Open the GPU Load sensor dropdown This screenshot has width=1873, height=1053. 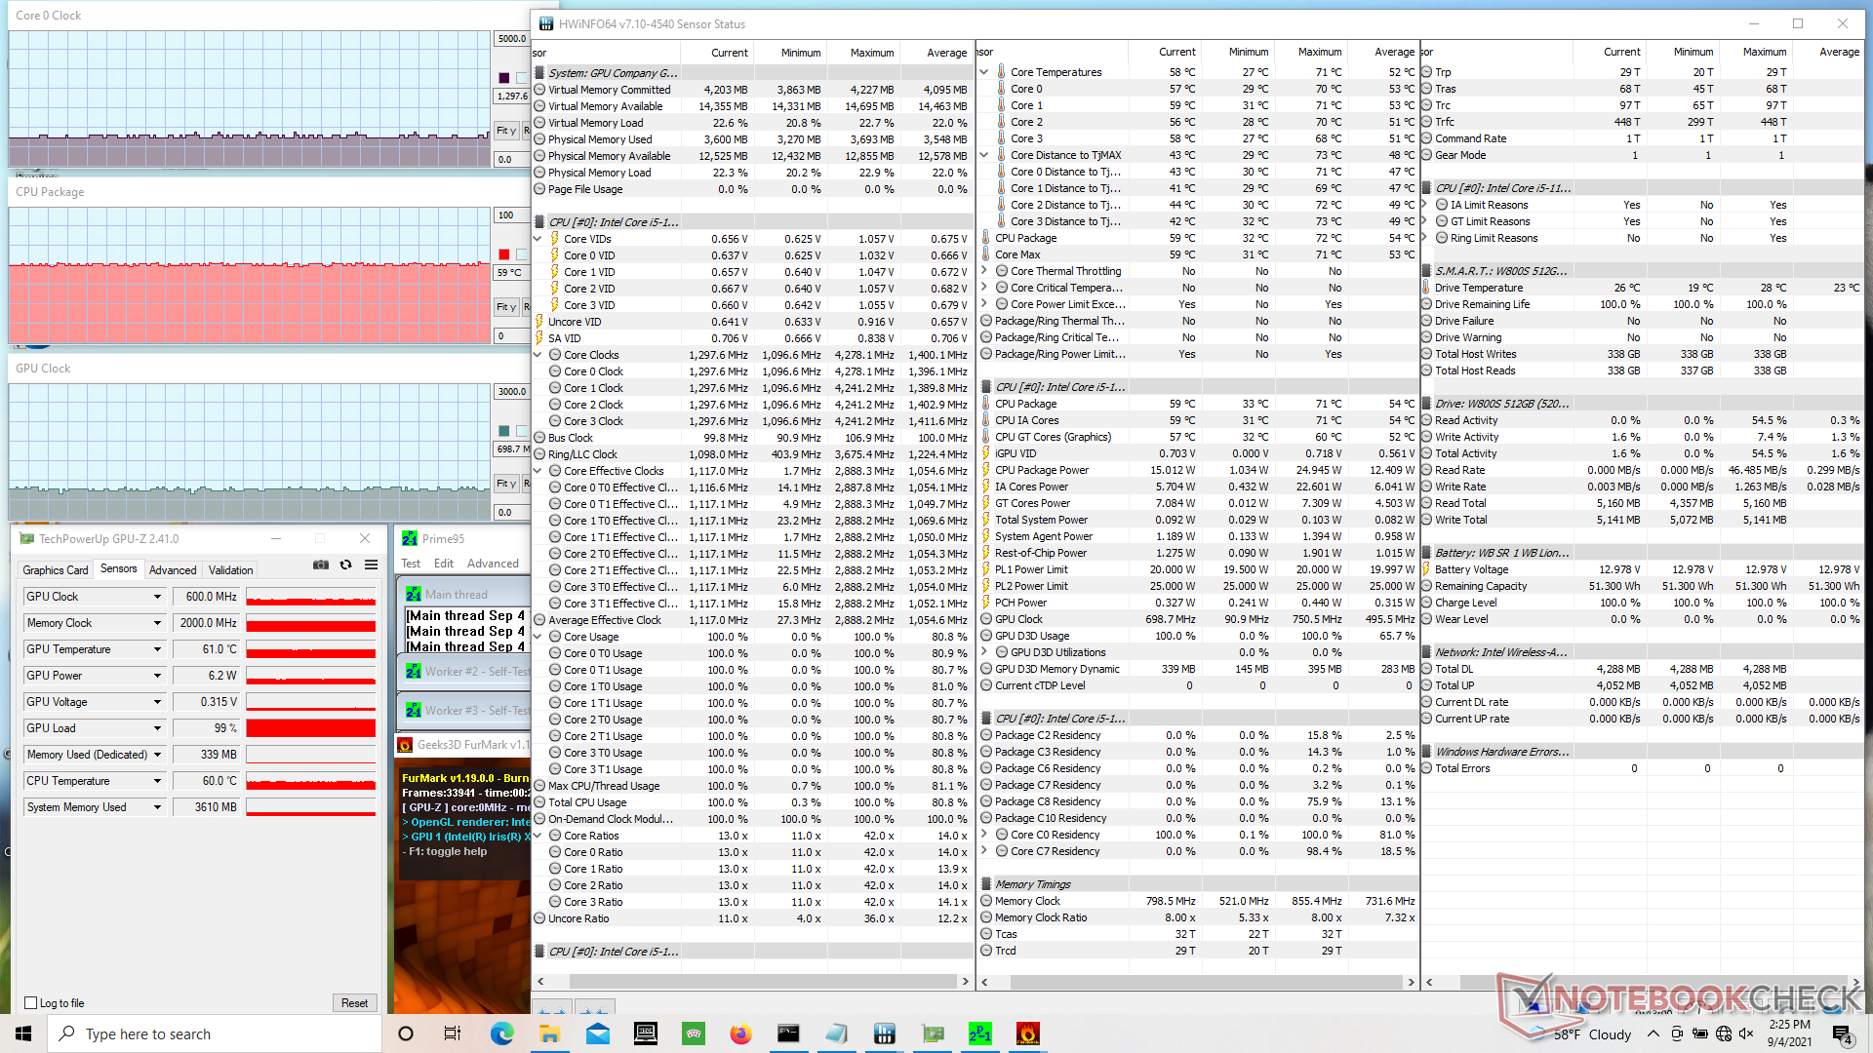pyautogui.click(x=156, y=728)
